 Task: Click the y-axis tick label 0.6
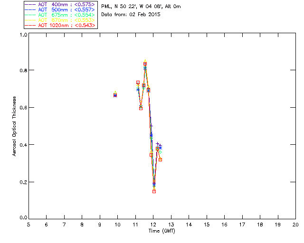click(x=23, y=108)
